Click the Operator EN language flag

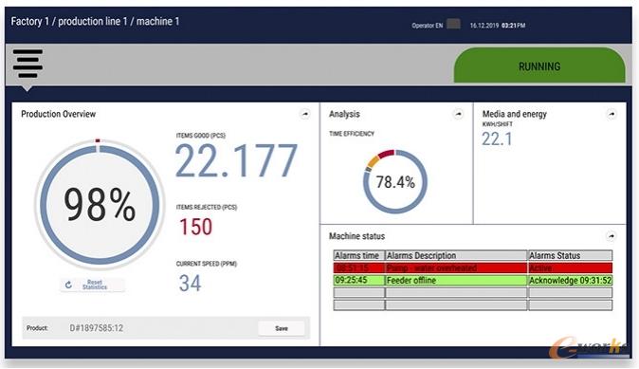(x=453, y=24)
